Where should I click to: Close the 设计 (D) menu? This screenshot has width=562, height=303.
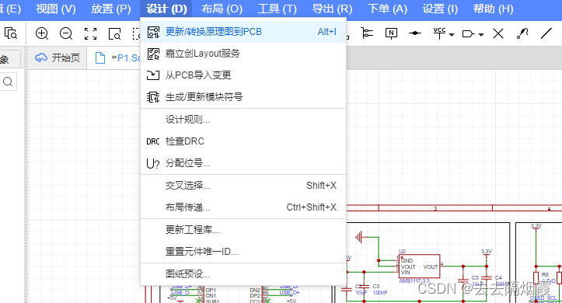(166, 9)
